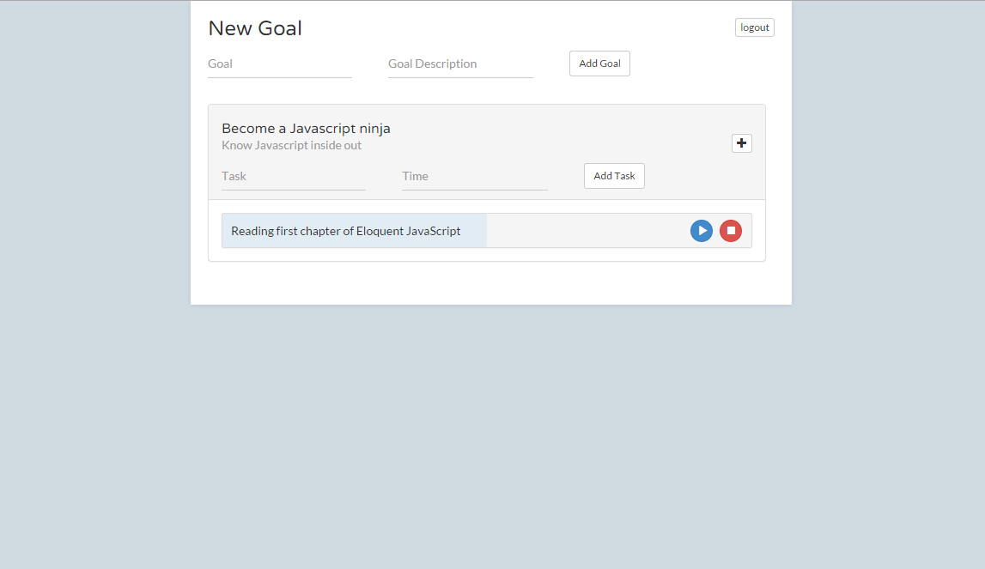Viewport: 985px width, 569px height.
Task: Focus the Goal input field
Action: pos(279,64)
